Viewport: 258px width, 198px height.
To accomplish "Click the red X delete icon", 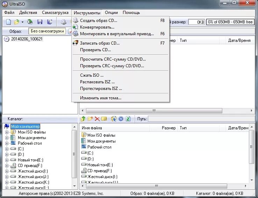I will click(x=97, y=119).
